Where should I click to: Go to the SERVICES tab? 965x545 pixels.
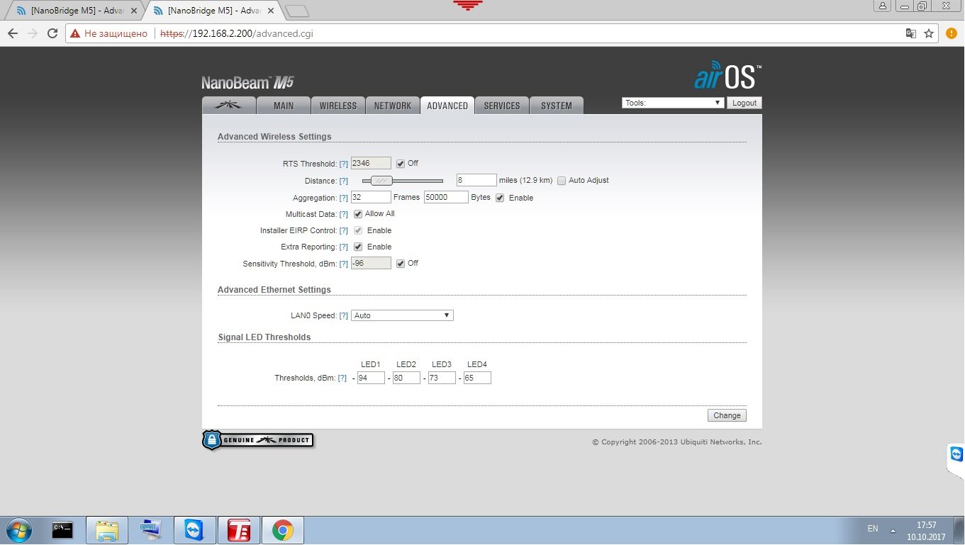tap(502, 105)
